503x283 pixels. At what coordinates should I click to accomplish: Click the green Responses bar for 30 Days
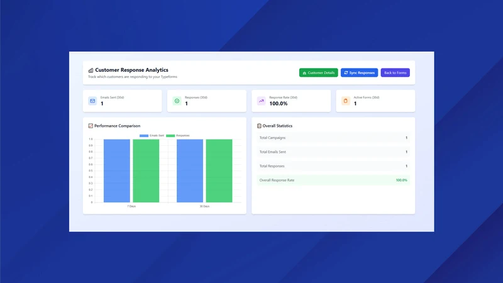219,170
